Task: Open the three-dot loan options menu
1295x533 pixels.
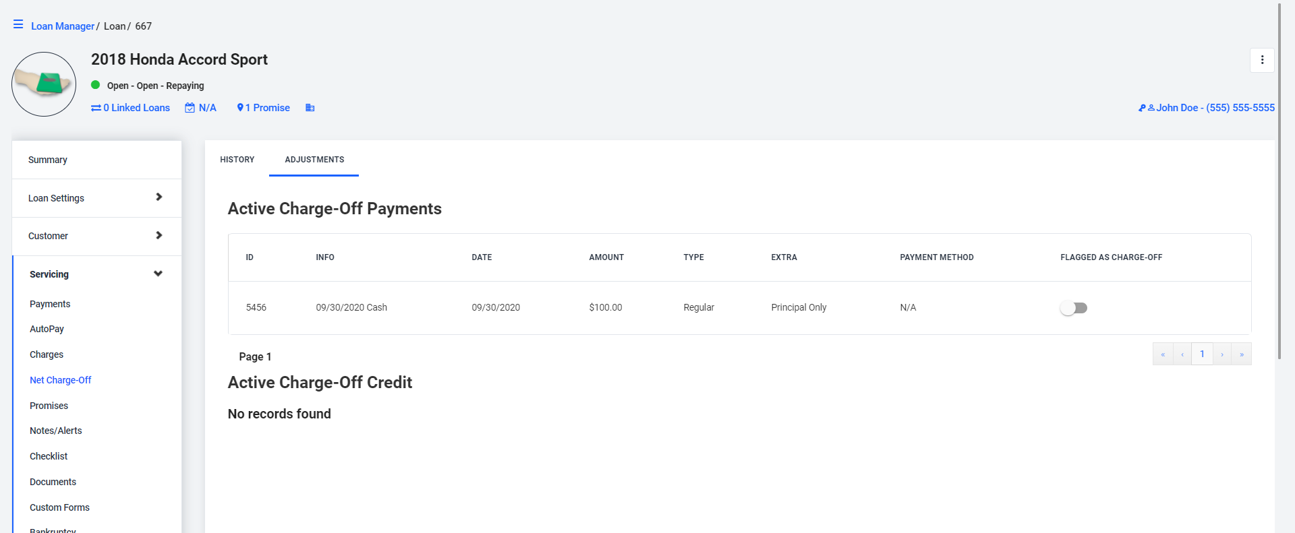Action: pyautogui.click(x=1262, y=60)
